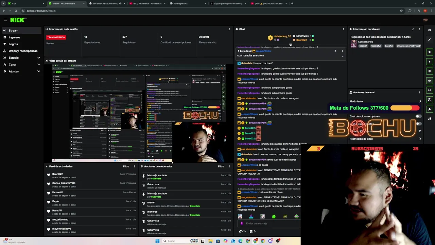Collapse the chat leaderboard arrow
435x245 pixels.
pos(291,45)
